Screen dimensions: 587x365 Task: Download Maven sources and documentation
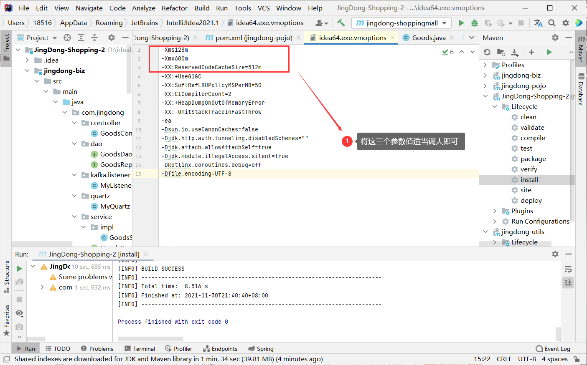tap(515, 52)
